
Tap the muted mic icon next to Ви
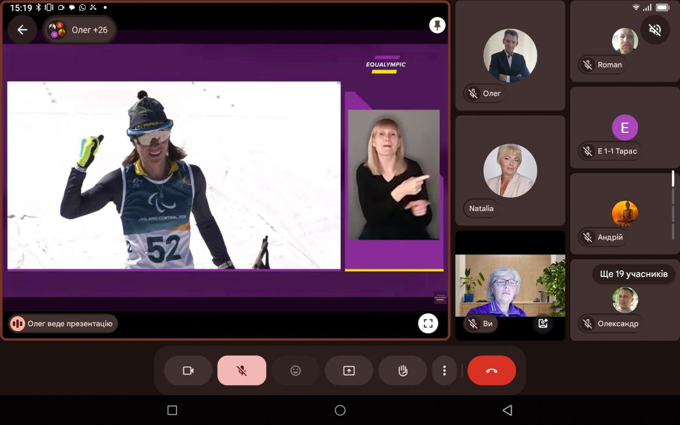pyautogui.click(x=472, y=324)
